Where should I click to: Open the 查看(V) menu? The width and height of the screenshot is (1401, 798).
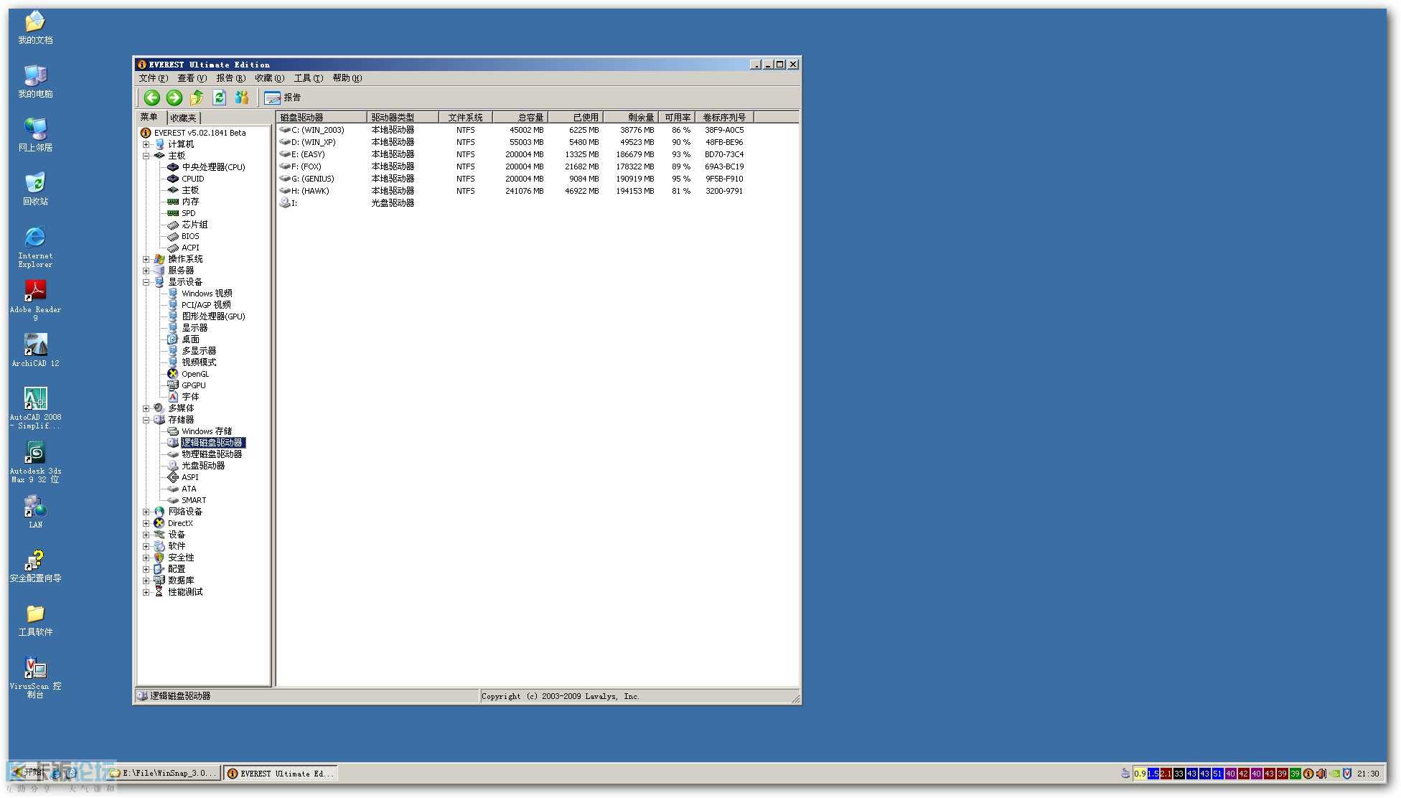[x=192, y=78]
